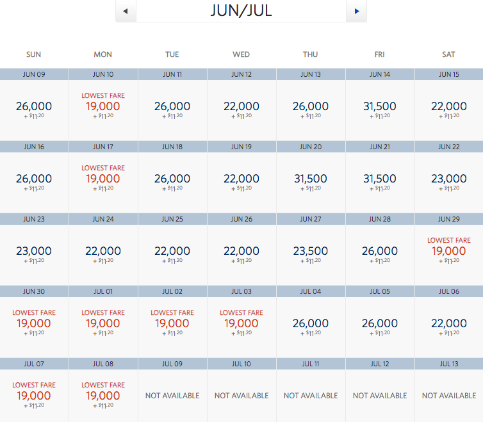Screen dimensions: 483x422
Task: Choose the JUL 01 lowest fare
Action: click(103, 323)
